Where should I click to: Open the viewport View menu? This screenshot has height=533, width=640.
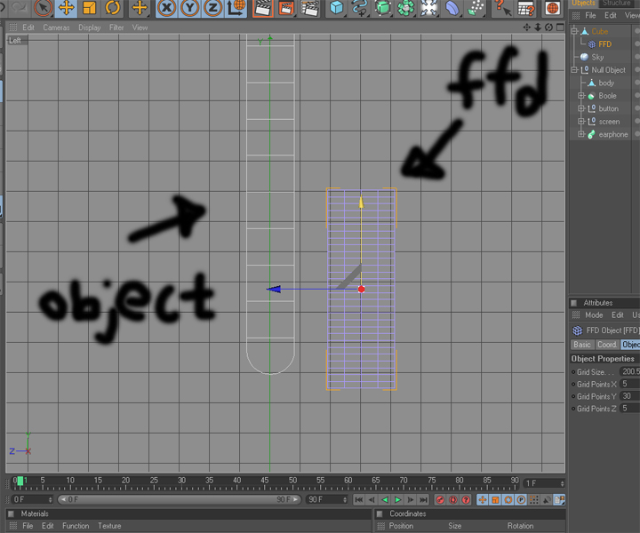pyautogui.click(x=140, y=28)
